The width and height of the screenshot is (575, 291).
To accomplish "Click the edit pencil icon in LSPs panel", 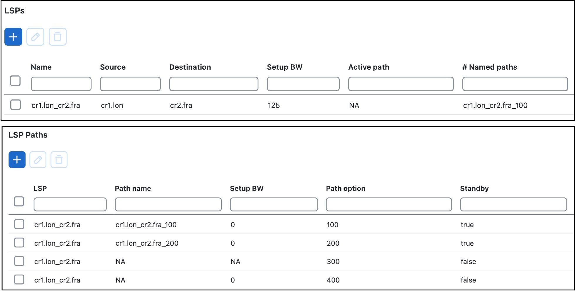I will (x=35, y=37).
